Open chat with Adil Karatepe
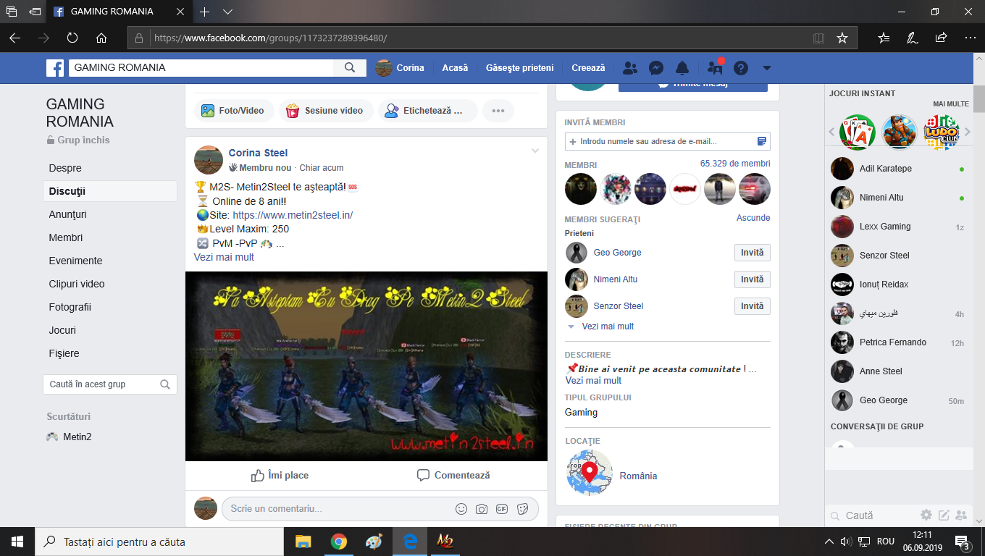The width and height of the screenshot is (985, 556). coord(898,169)
